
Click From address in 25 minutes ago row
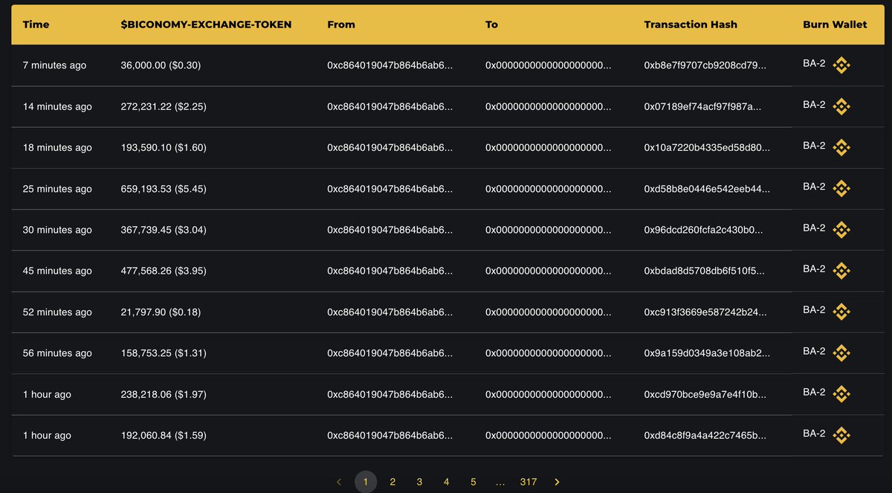click(390, 189)
